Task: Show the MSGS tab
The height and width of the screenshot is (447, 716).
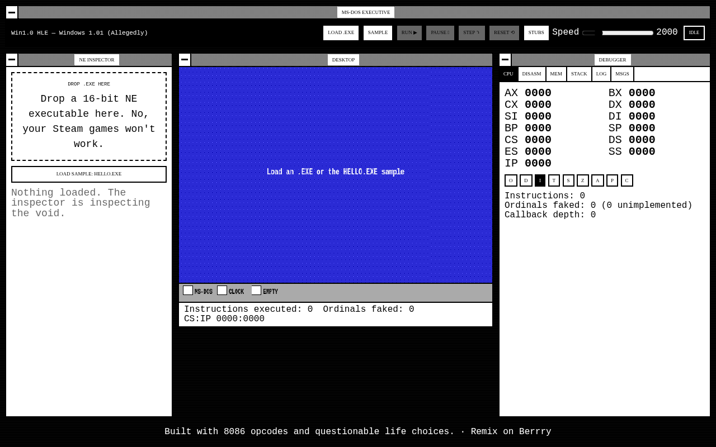Action: pos(622,74)
